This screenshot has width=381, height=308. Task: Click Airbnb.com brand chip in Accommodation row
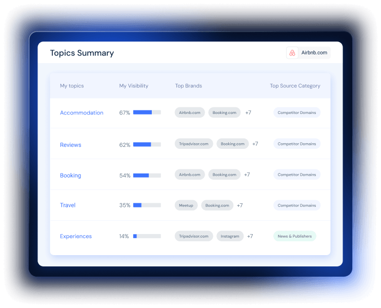click(190, 112)
